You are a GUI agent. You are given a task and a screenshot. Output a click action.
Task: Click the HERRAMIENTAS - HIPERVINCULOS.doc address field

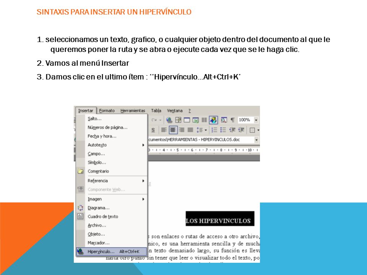click(201, 140)
